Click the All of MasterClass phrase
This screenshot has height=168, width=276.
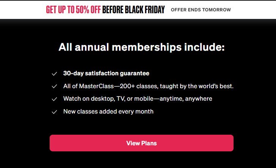pos(88,86)
